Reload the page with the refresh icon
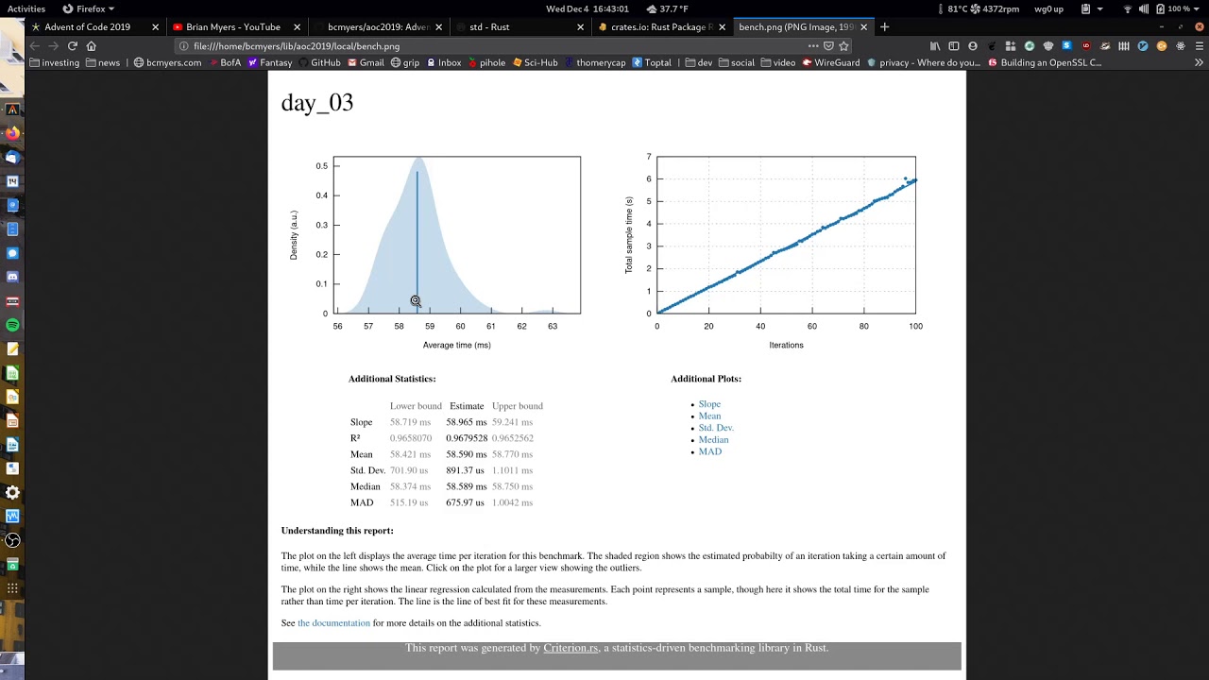 tap(72, 45)
